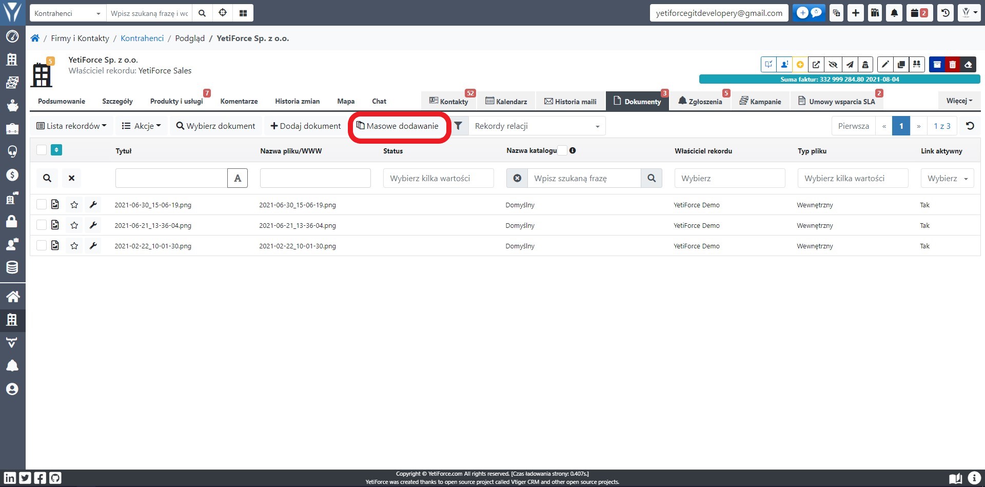Open the padlock security sidebar icon
Viewport: 985px width, 487px height.
pos(12,221)
